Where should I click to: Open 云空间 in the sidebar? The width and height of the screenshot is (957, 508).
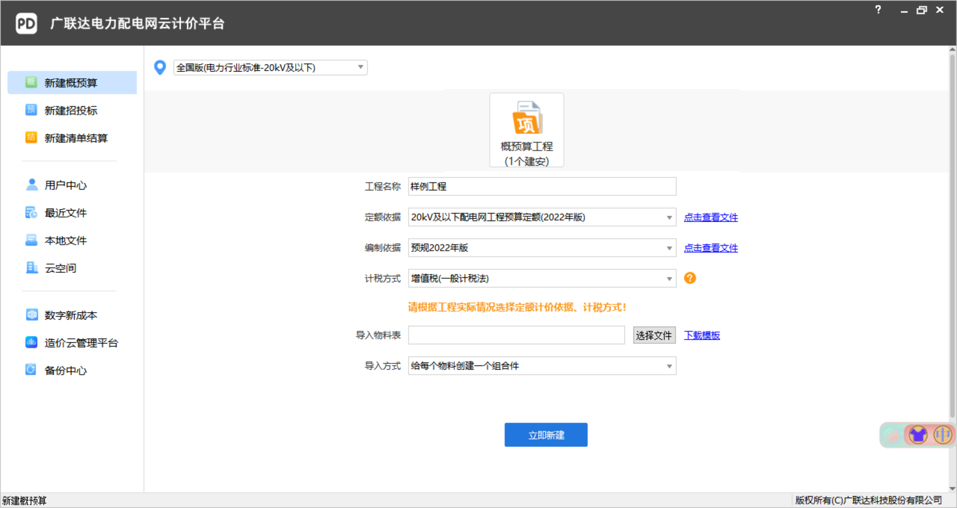pyautogui.click(x=60, y=268)
